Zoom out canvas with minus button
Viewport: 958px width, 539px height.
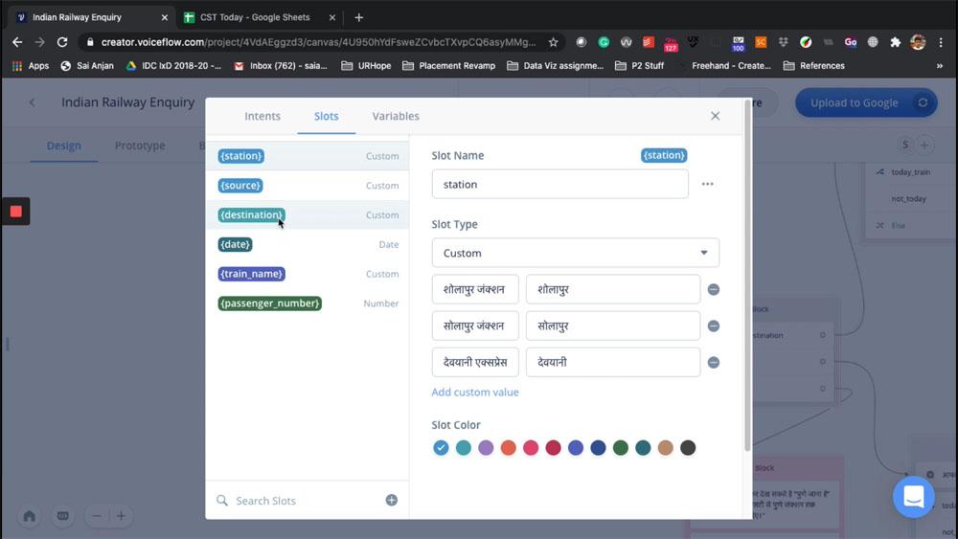pos(97,516)
